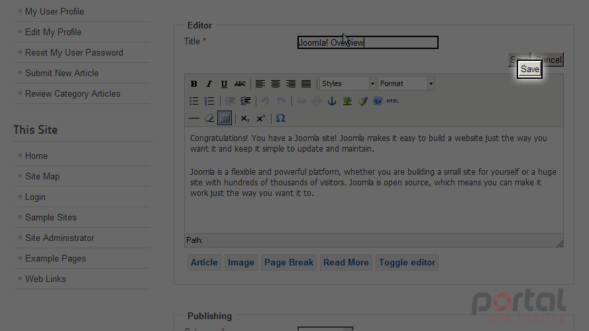Clean up messy code icon
The image size is (589, 331).
point(362,101)
